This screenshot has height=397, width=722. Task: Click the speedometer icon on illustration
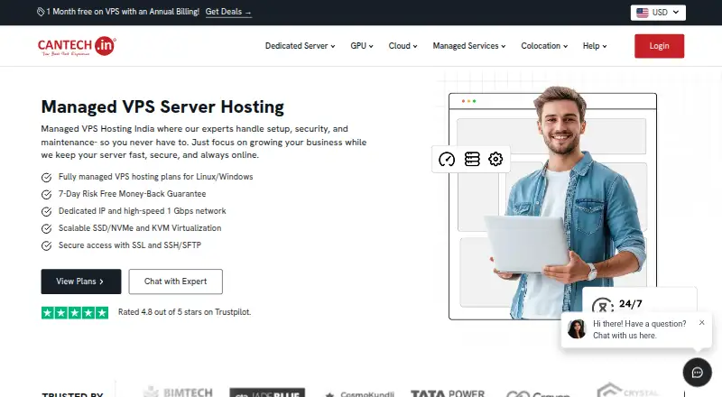point(447,160)
